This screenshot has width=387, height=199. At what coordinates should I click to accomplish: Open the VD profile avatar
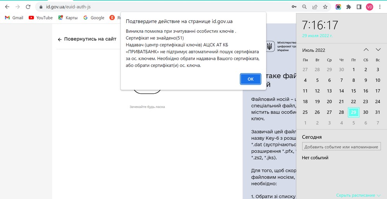370,7
